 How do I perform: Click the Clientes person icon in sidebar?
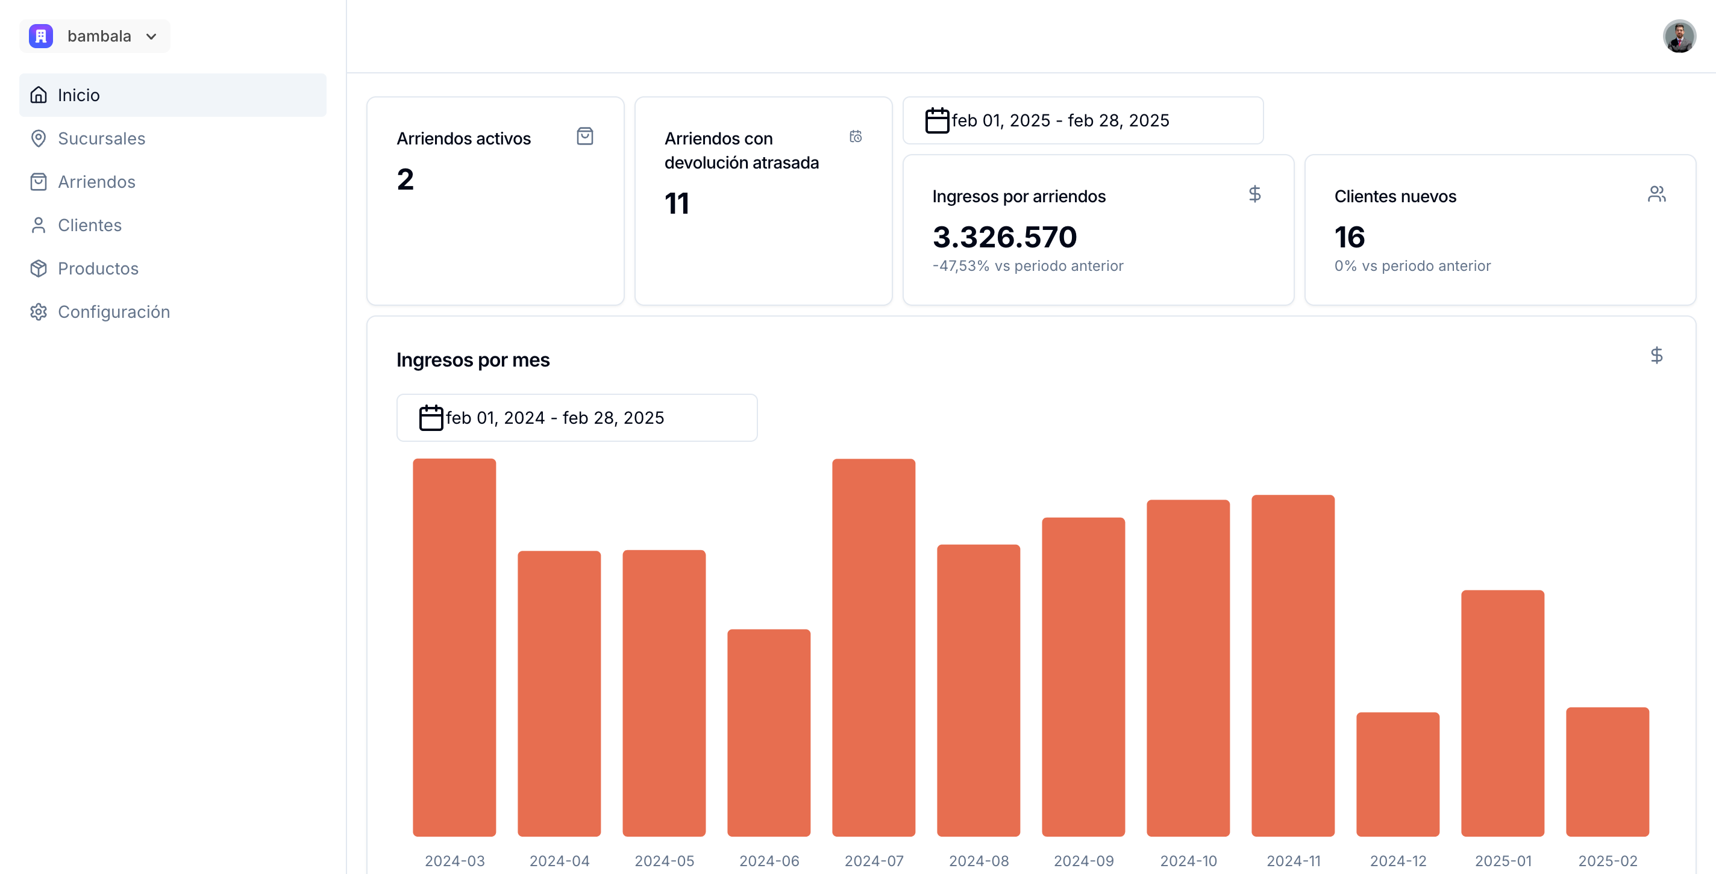[39, 225]
